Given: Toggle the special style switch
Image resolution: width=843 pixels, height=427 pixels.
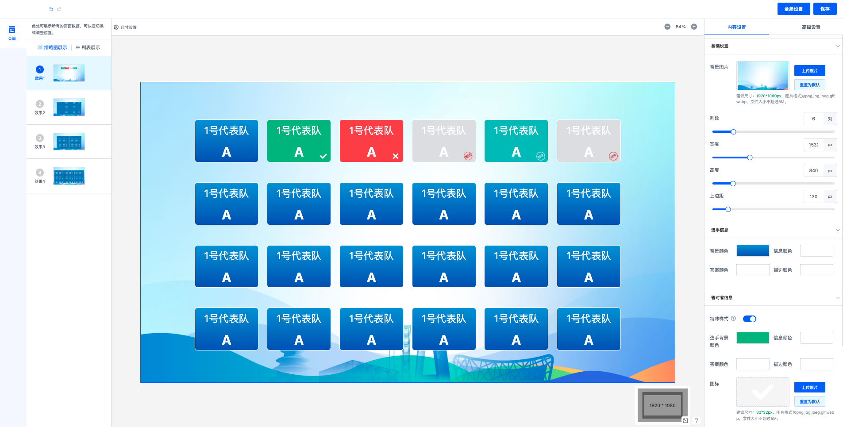Looking at the screenshot, I should tap(749, 319).
